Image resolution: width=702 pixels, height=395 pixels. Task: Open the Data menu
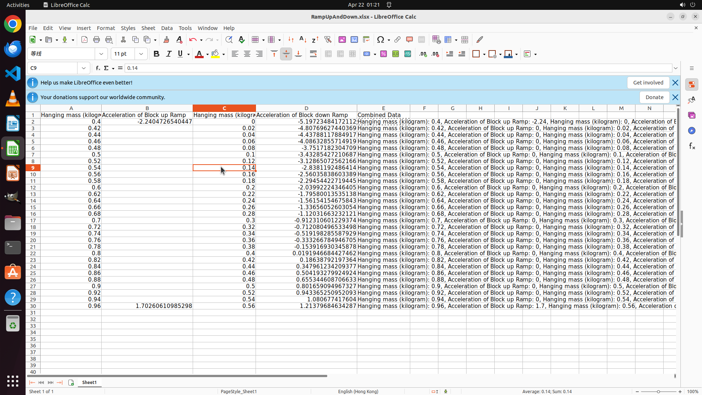point(167,28)
